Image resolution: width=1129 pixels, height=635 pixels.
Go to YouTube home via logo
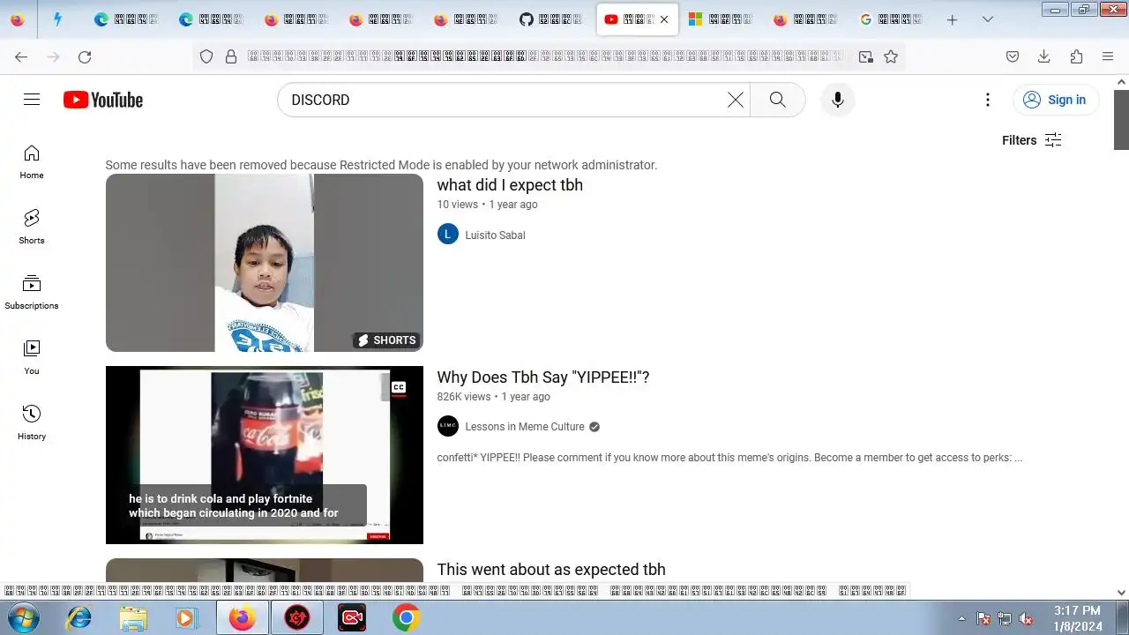103,100
